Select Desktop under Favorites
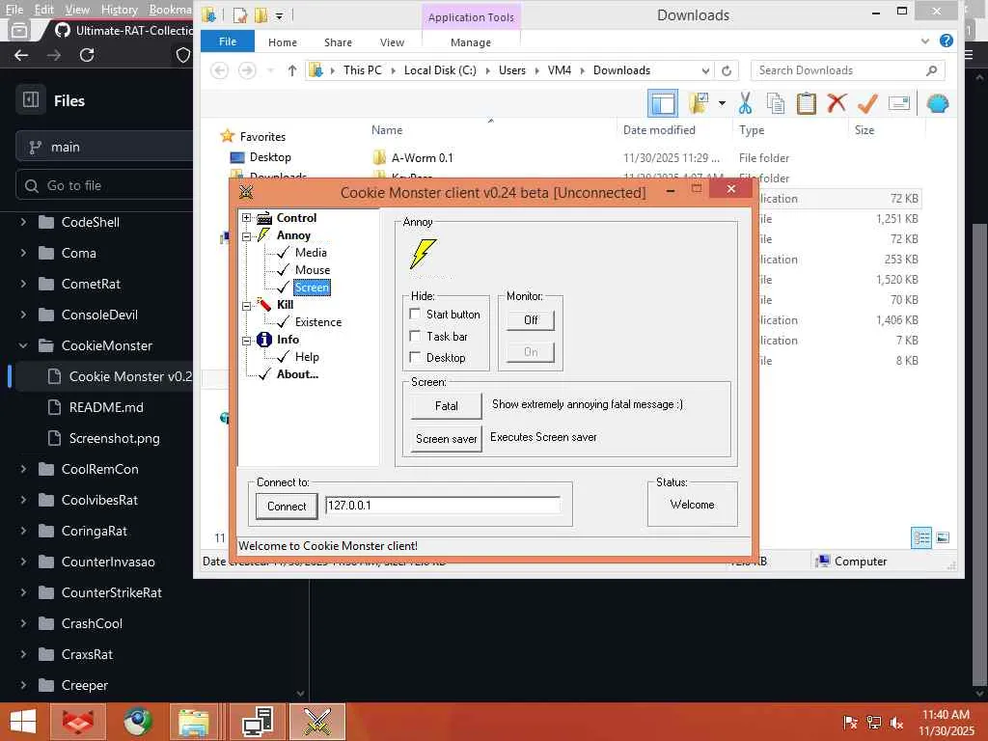The width and height of the screenshot is (988, 741). [x=270, y=157]
